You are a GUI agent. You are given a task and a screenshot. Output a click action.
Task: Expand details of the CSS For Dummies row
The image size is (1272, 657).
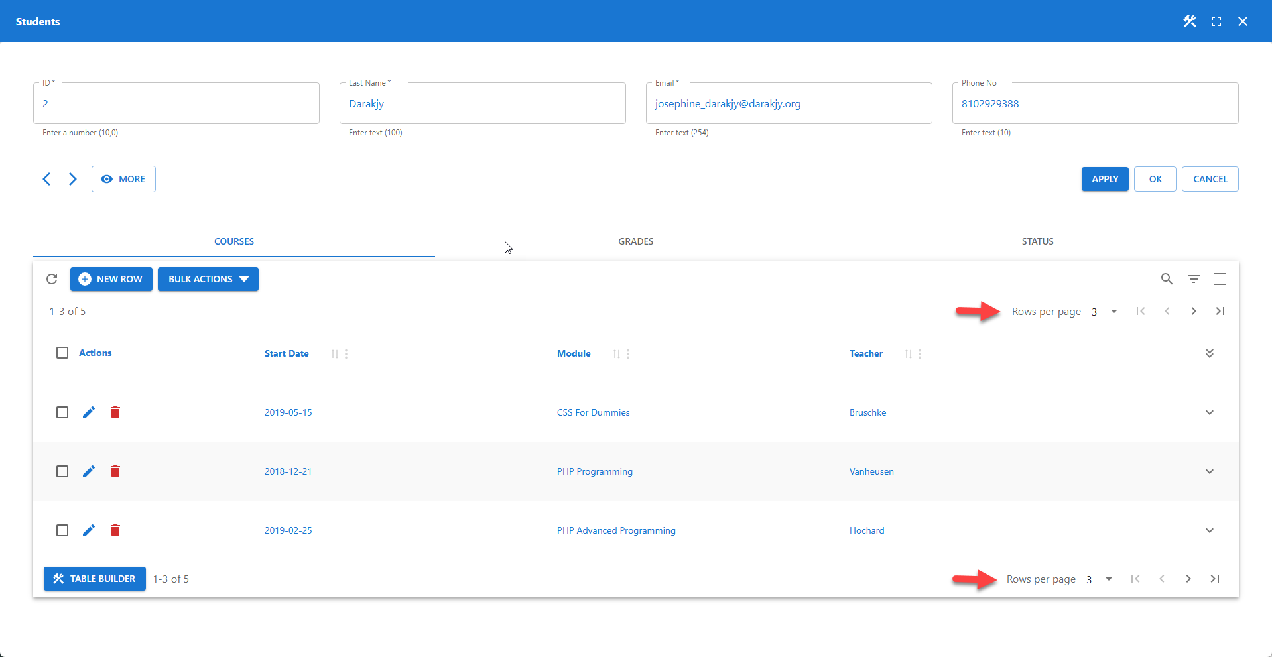(1209, 412)
